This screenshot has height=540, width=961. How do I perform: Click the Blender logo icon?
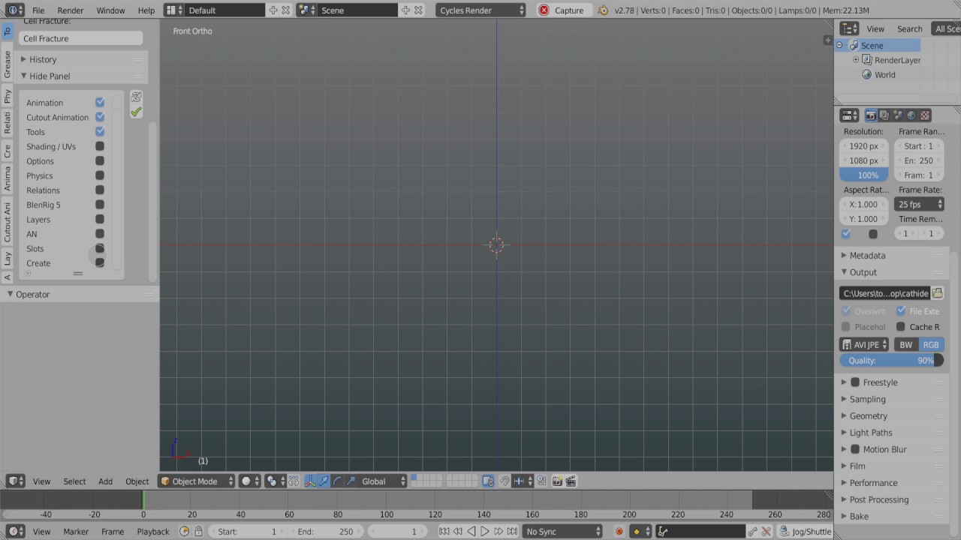(603, 10)
